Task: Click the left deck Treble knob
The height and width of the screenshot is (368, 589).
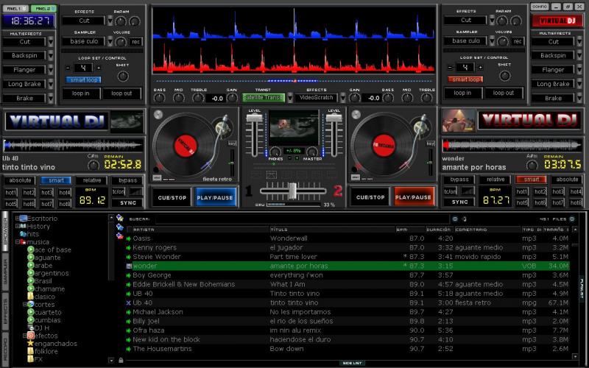Action: tap(198, 98)
